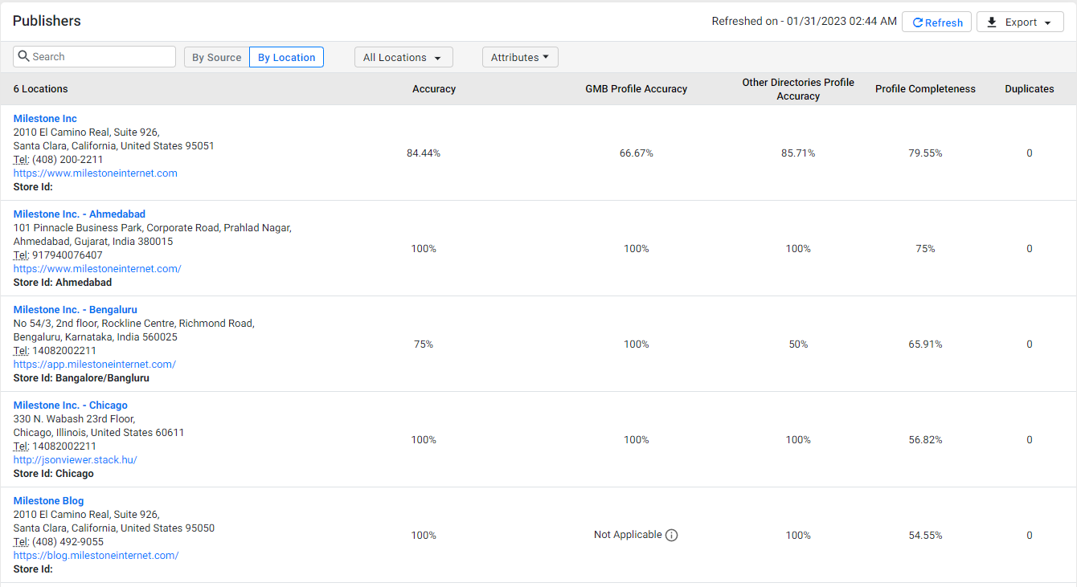
Task: Click the 79.55% completeness value
Action: pos(925,153)
